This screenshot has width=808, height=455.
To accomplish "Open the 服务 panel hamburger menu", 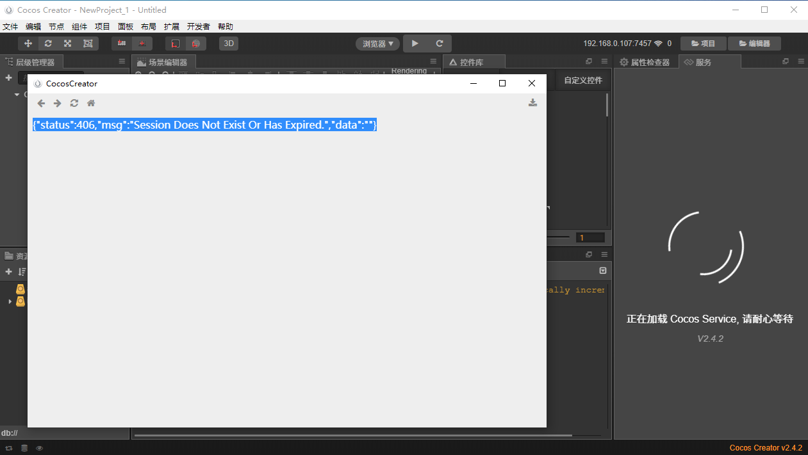I will coord(800,61).
